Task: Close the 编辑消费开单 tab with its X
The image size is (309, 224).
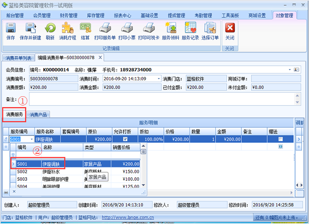Action: click(x=100, y=57)
